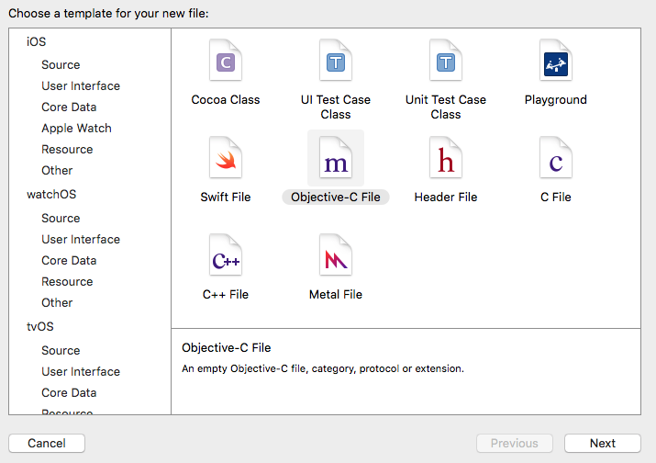
Task: Select Other under iOS
Action: tap(57, 171)
